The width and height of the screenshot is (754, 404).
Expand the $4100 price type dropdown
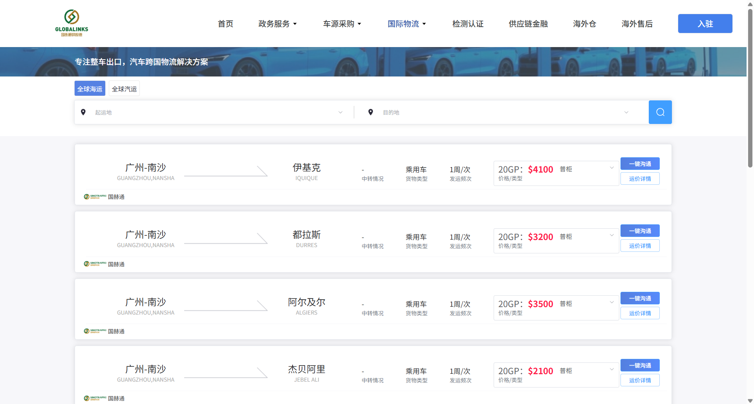611,168
